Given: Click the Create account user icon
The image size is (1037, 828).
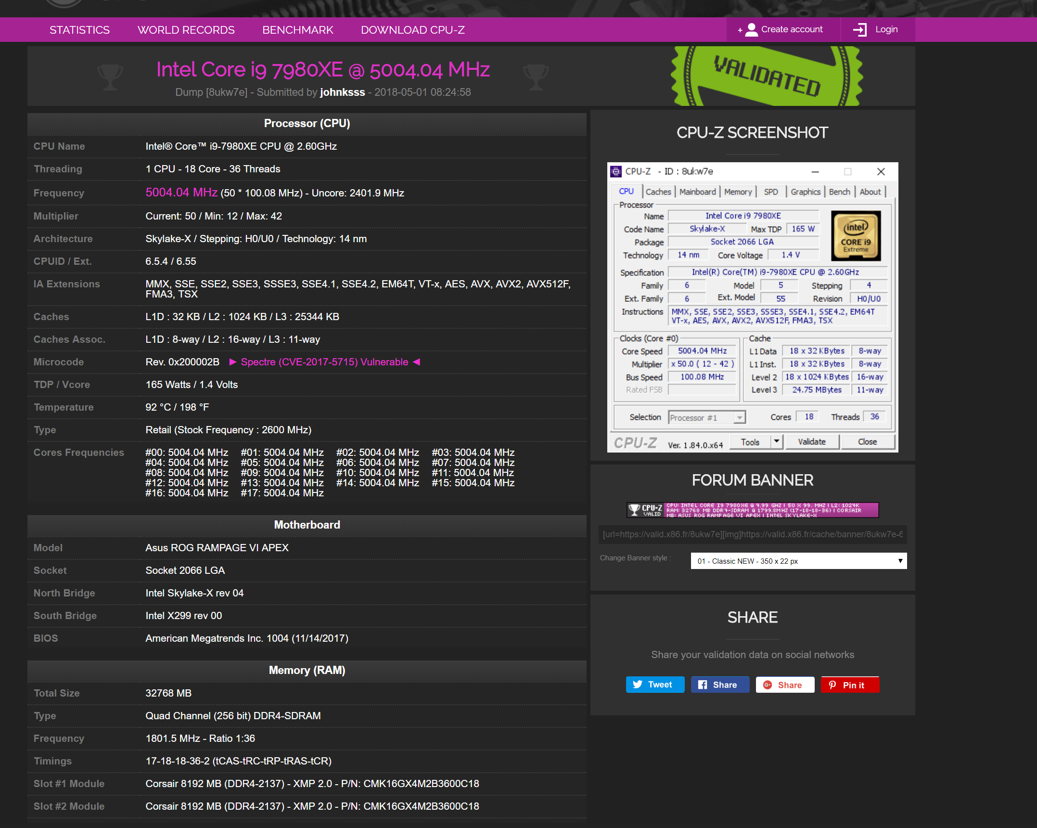Looking at the screenshot, I should (x=751, y=30).
